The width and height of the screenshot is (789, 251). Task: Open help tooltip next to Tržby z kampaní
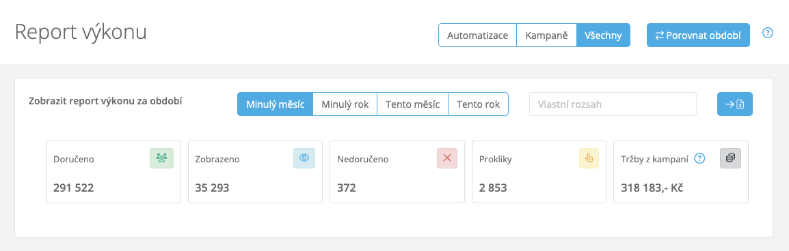(x=699, y=159)
